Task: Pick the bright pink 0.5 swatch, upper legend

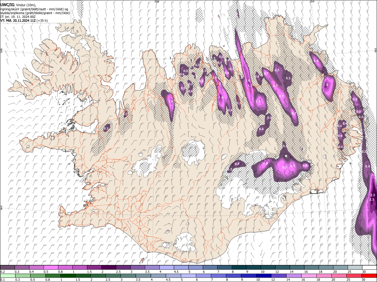Action: pos(51,268)
